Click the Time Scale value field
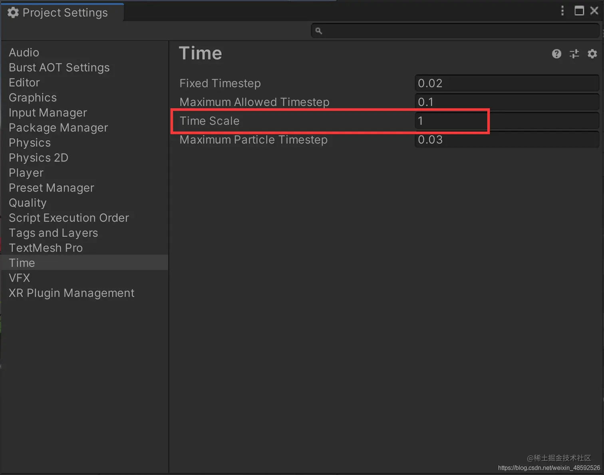 [x=507, y=121]
